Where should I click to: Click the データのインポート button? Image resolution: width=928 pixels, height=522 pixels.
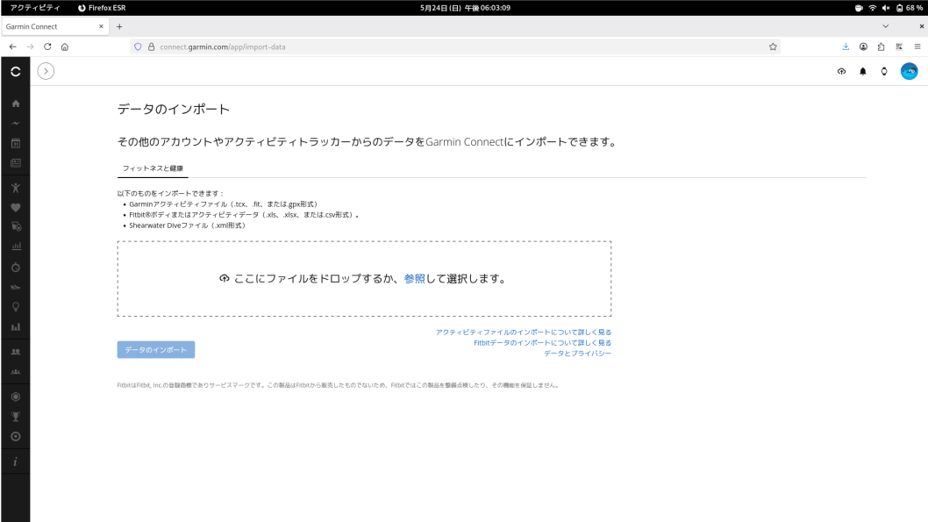[x=155, y=350]
